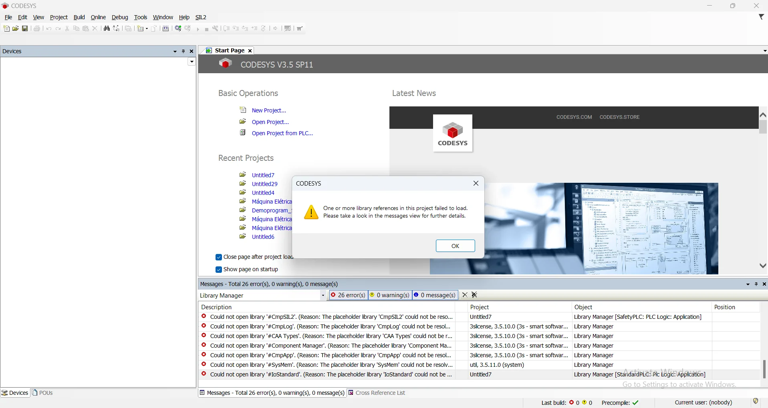Open recent project Untitled29
Screen dimensions: 768x408
pyautogui.click(x=265, y=184)
